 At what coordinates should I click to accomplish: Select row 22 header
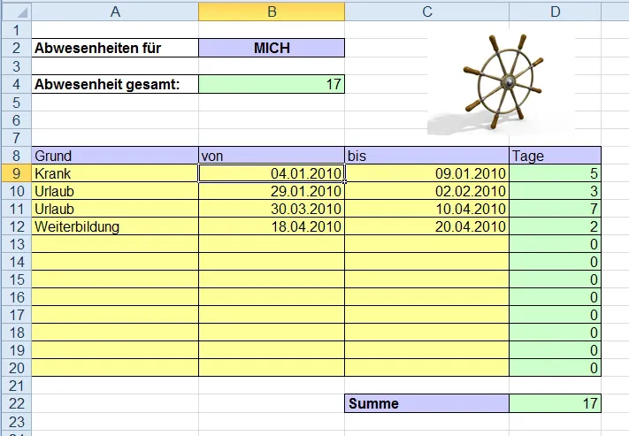pos(15,403)
